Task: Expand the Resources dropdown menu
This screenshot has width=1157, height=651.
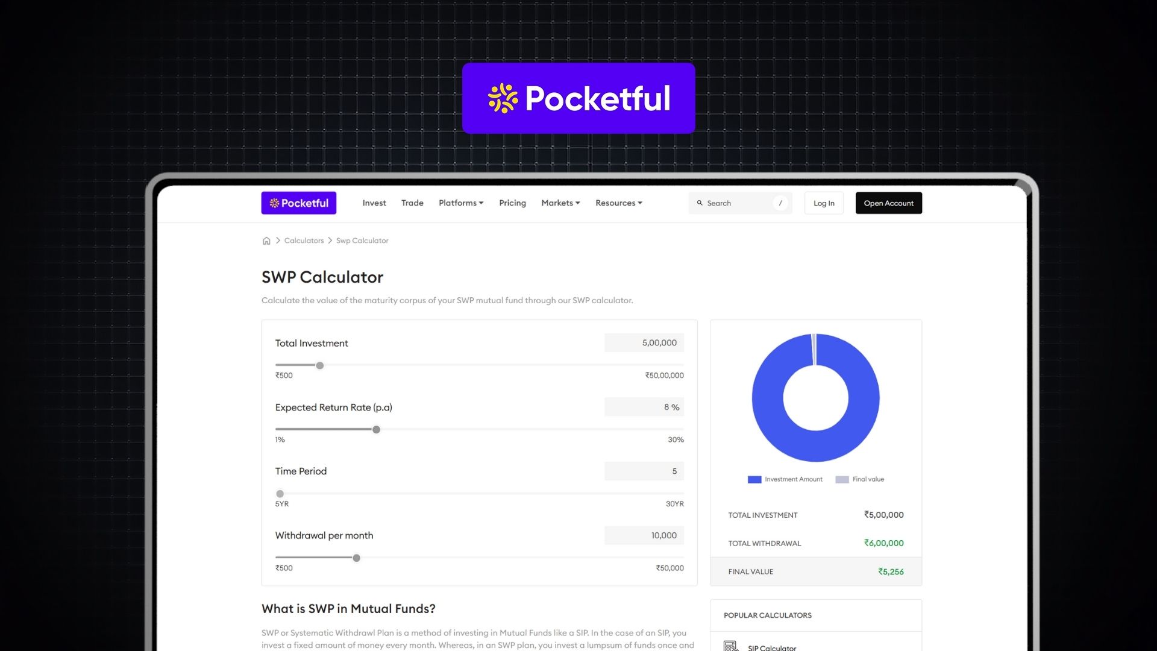Action: click(x=618, y=203)
